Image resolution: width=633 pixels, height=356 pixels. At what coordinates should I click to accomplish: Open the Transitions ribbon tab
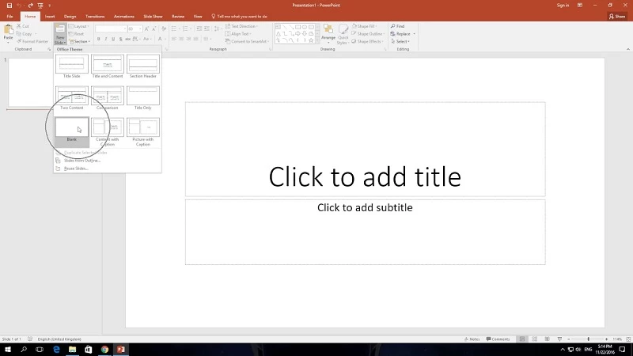(x=95, y=16)
